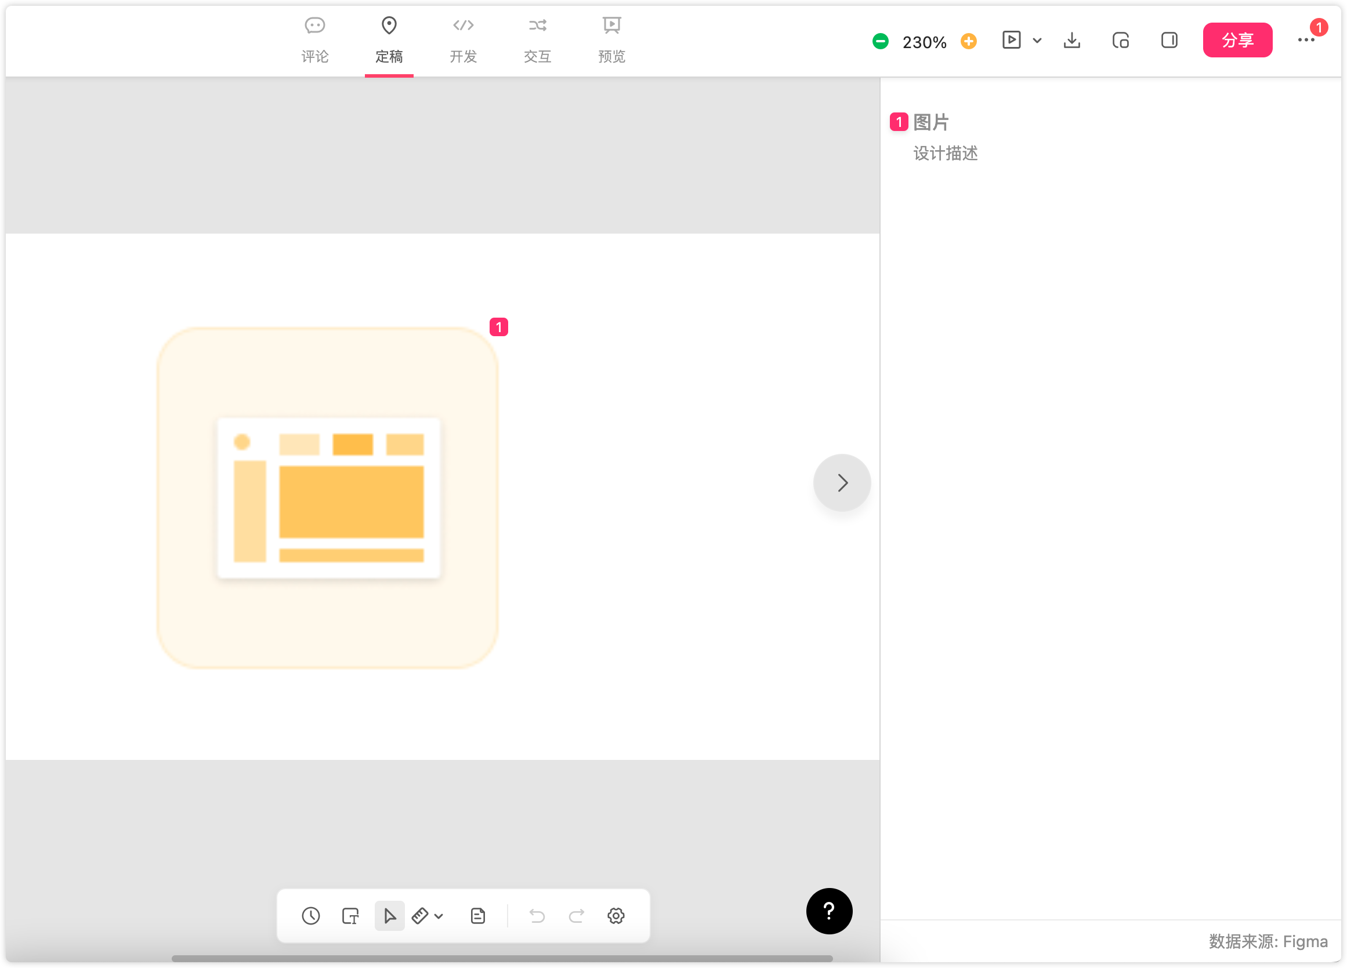Click the play presentation icon
Viewport: 1347px width, 968px height.
tap(1011, 40)
